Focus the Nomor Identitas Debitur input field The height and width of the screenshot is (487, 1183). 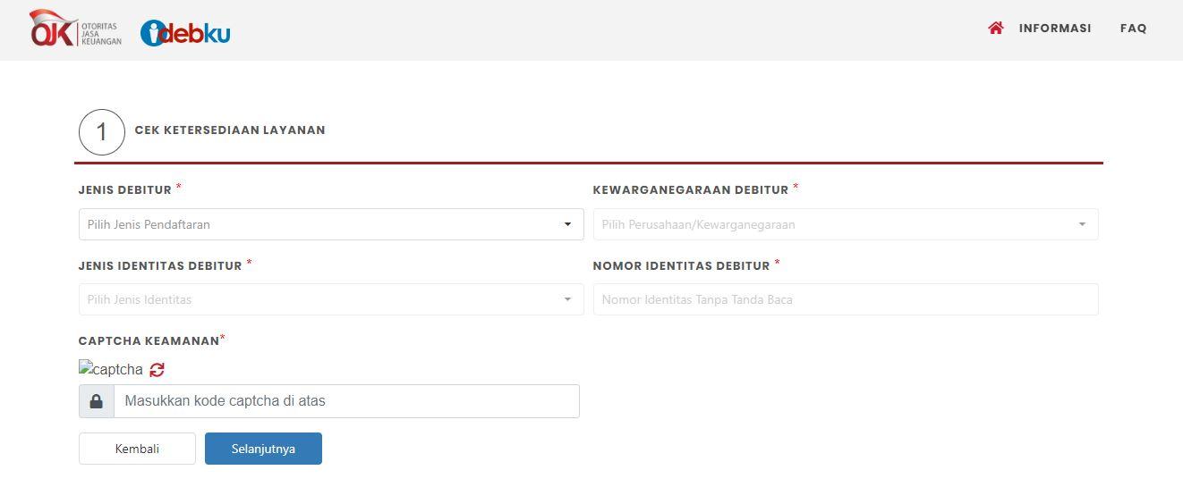point(846,299)
